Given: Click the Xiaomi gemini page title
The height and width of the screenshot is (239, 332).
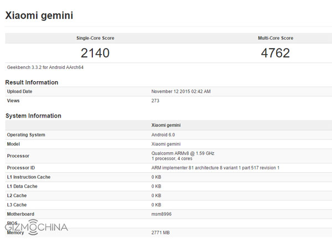Looking at the screenshot, I should [x=39, y=15].
